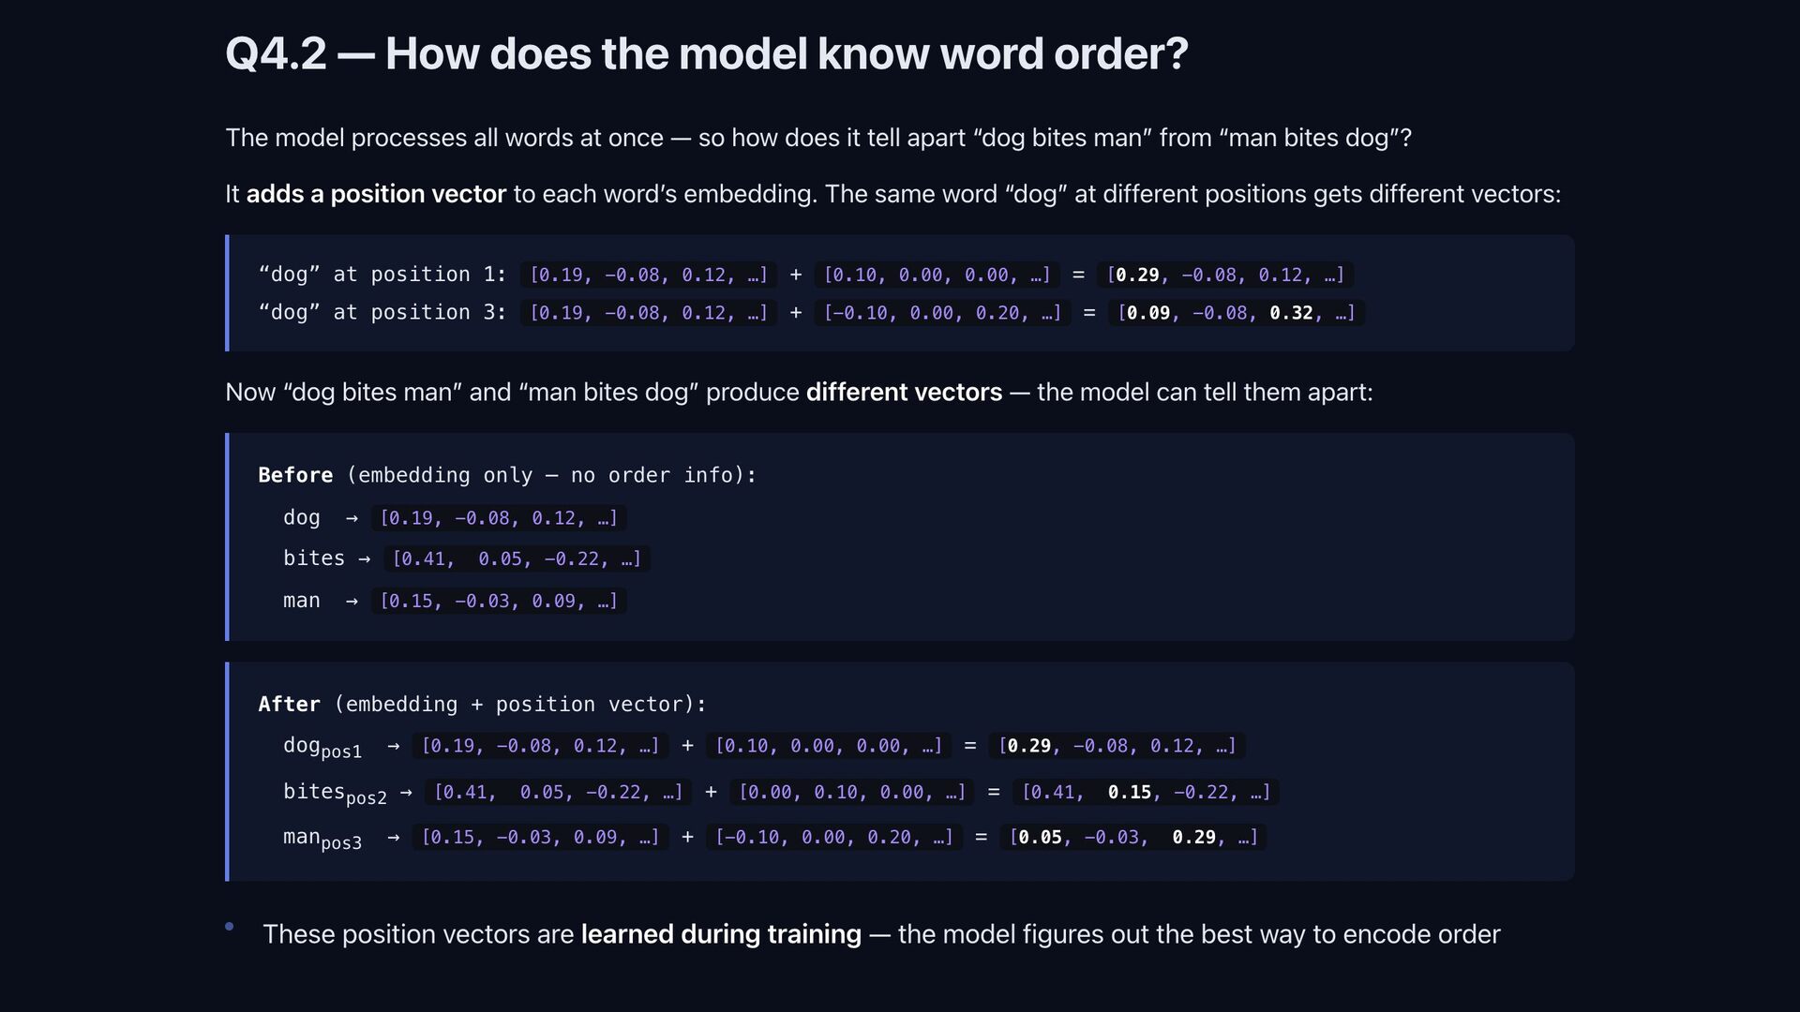Click the bold phrase "adds a position vector"

375,194
